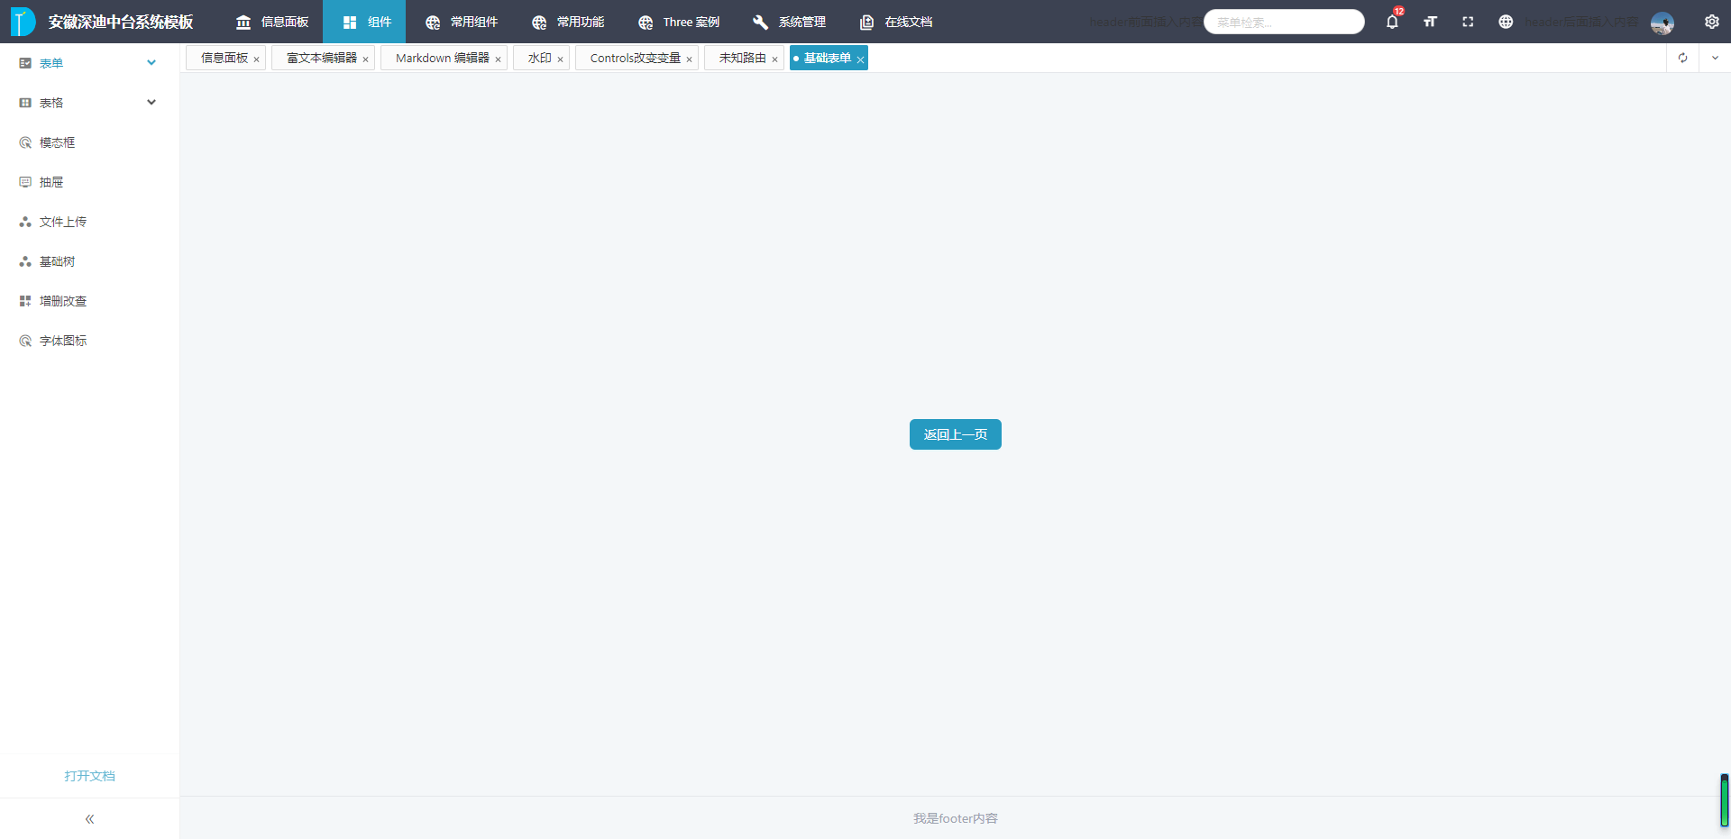The height and width of the screenshot is (839, 1731).
Task: Open notifications bell icon
Action: pyautogui.click(x=1392, y=22)
